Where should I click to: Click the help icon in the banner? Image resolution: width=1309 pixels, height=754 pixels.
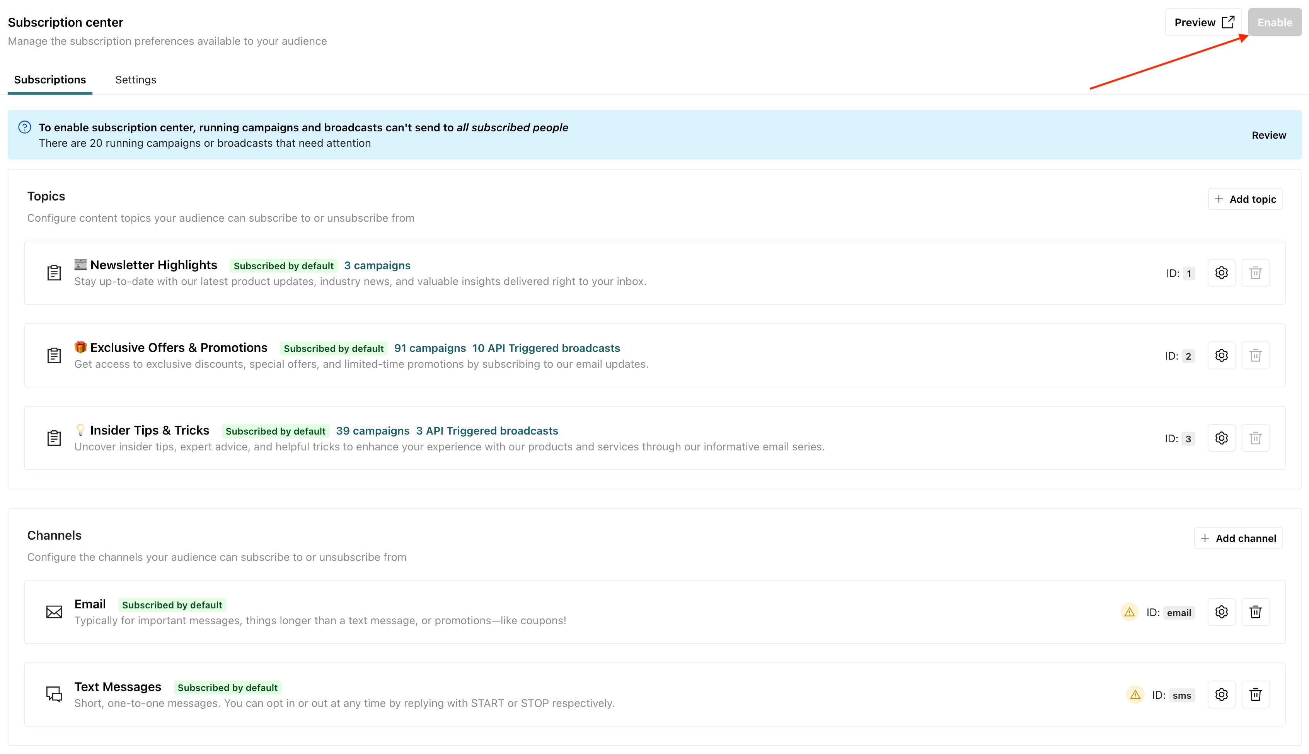point(24,127)
